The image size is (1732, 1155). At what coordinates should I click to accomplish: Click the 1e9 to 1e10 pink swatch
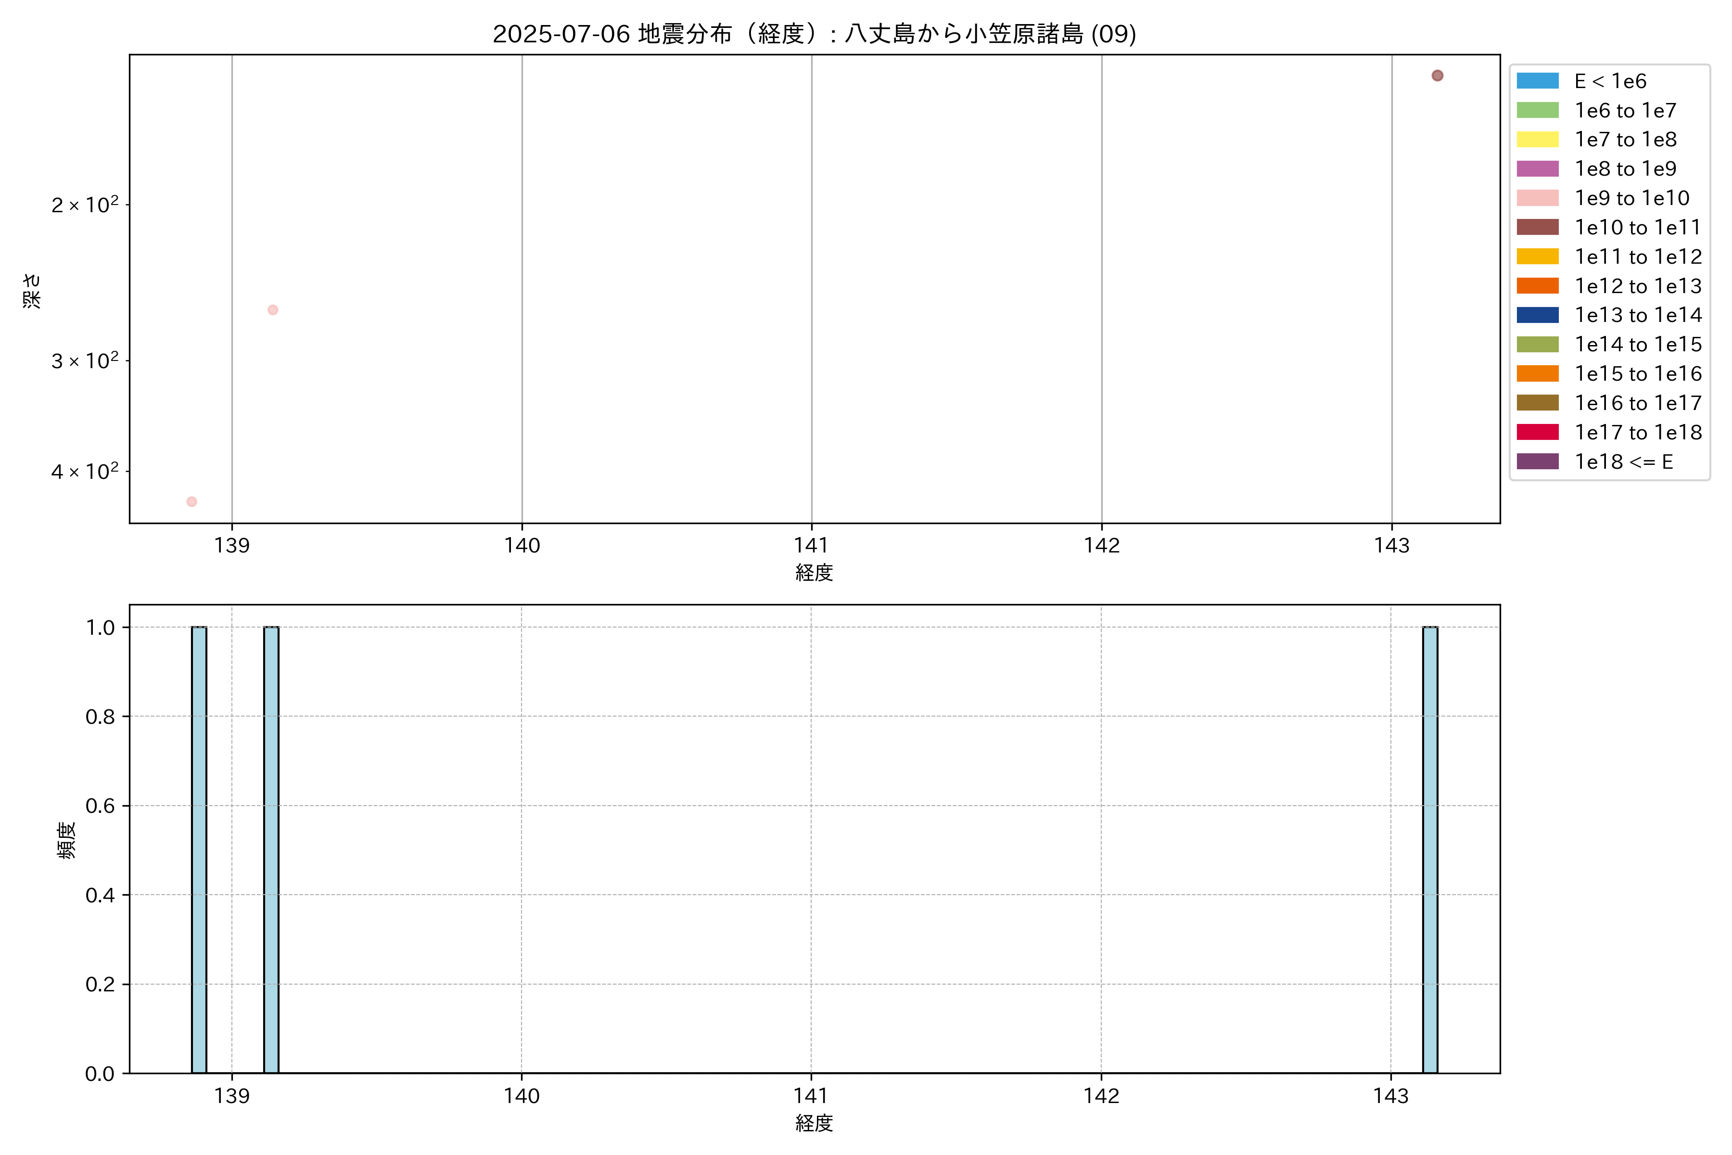(1537, 198)
